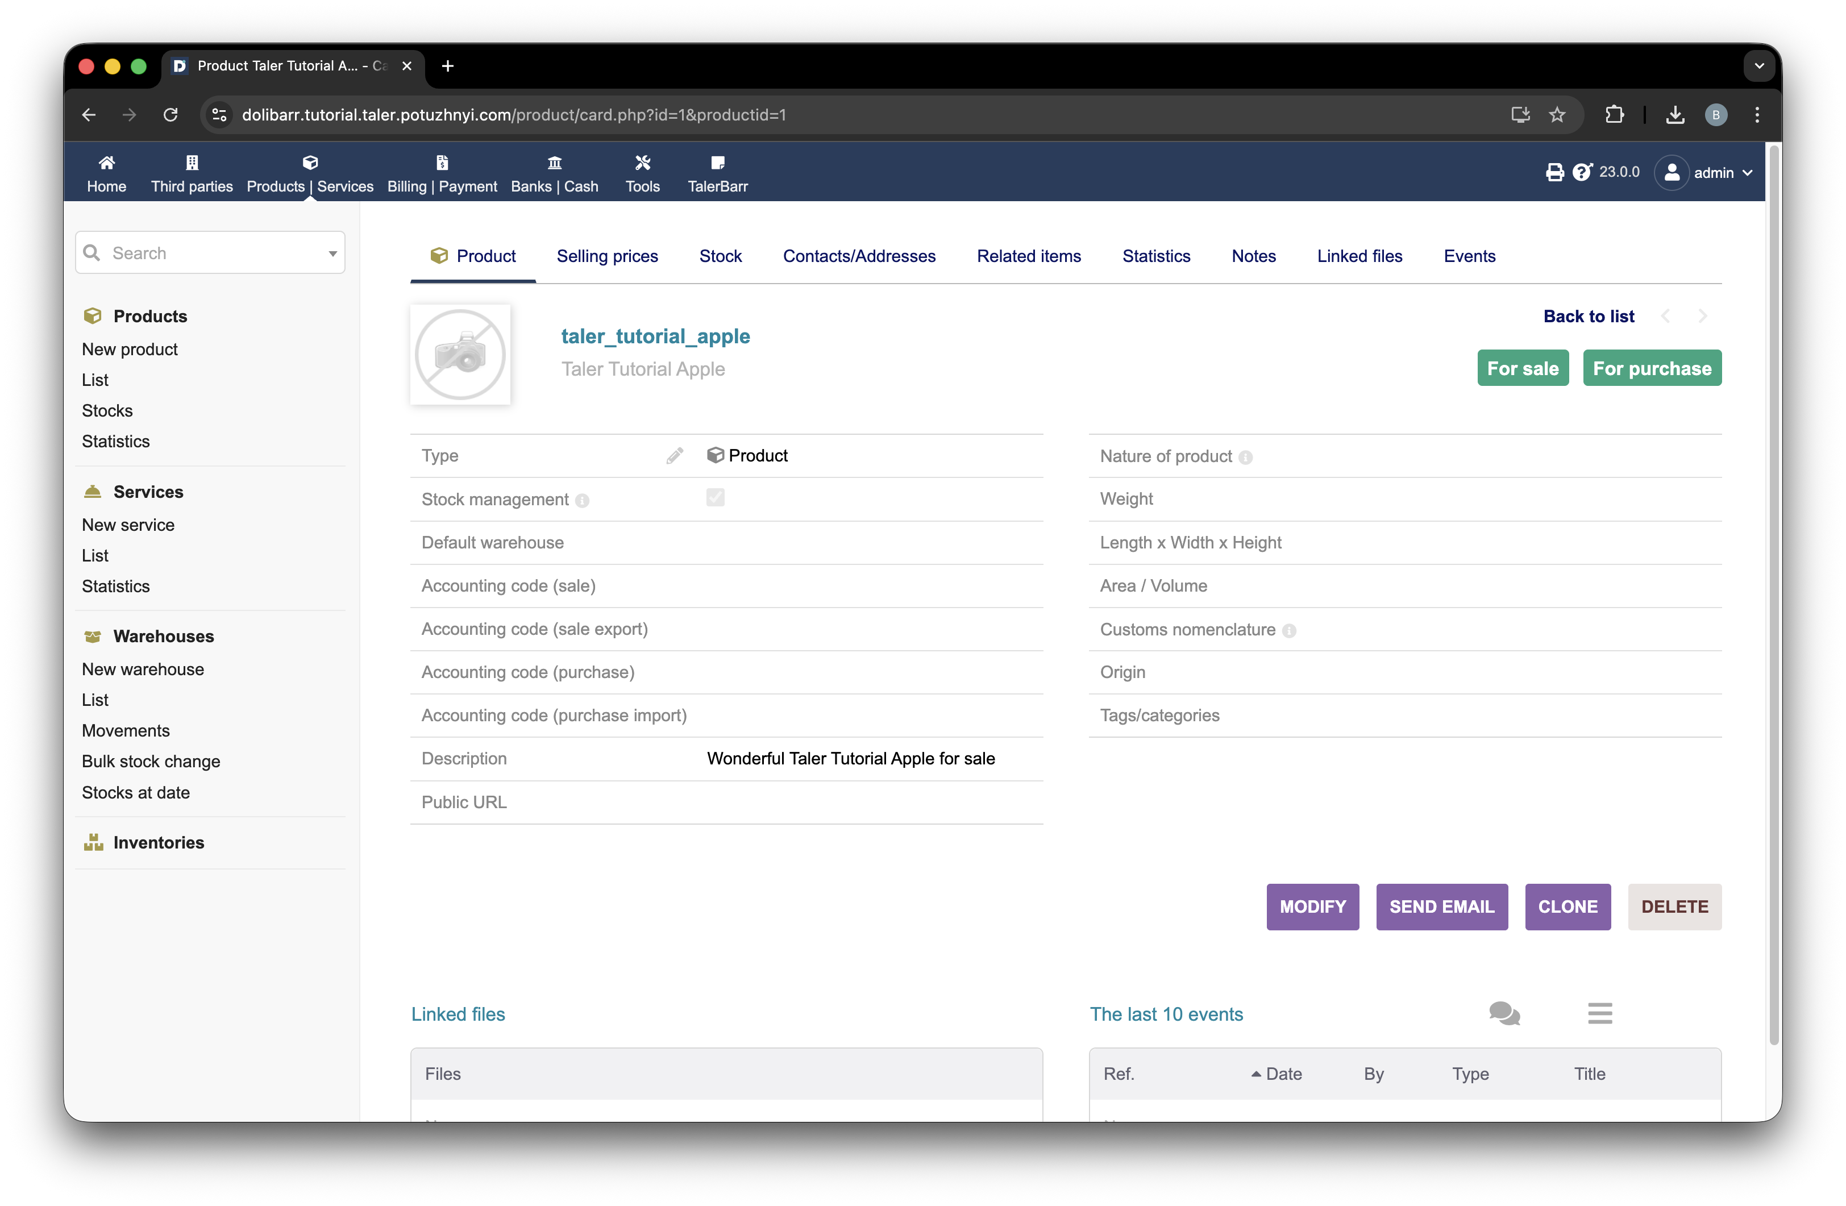Switch to the Selling prices tab
1846x1206 pixels.
[x=606, y=256]
